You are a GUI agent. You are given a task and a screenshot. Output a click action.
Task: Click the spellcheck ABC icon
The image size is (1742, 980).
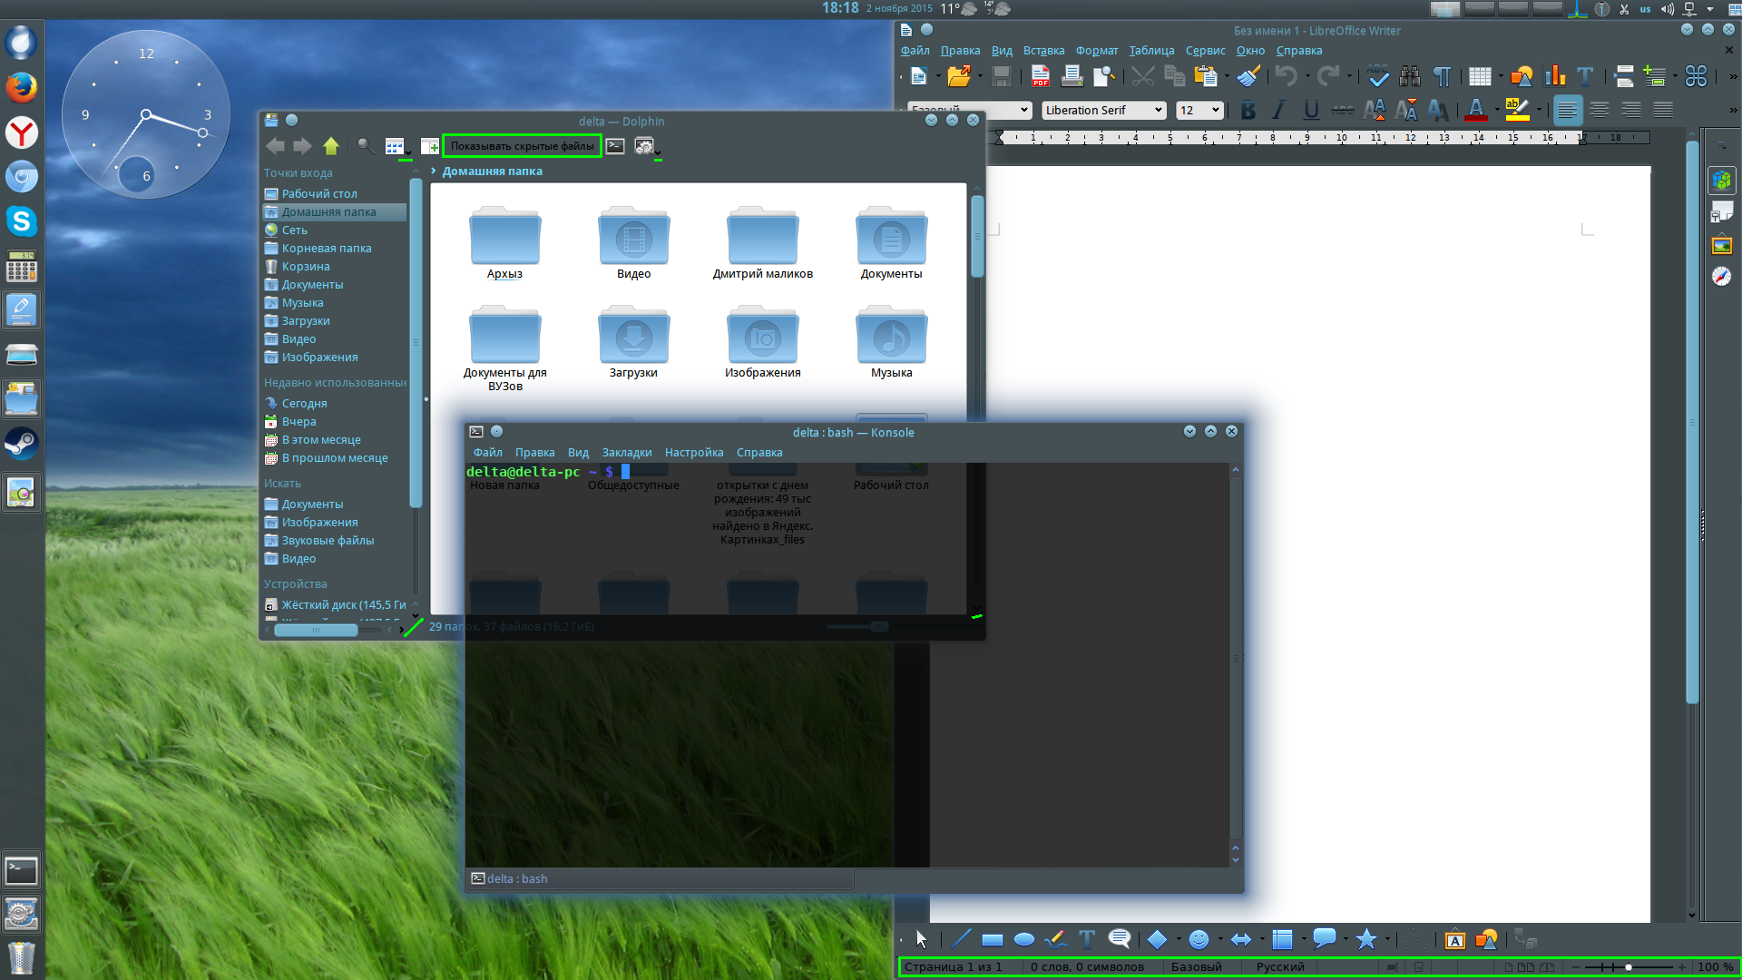[x=1377, y=77]
